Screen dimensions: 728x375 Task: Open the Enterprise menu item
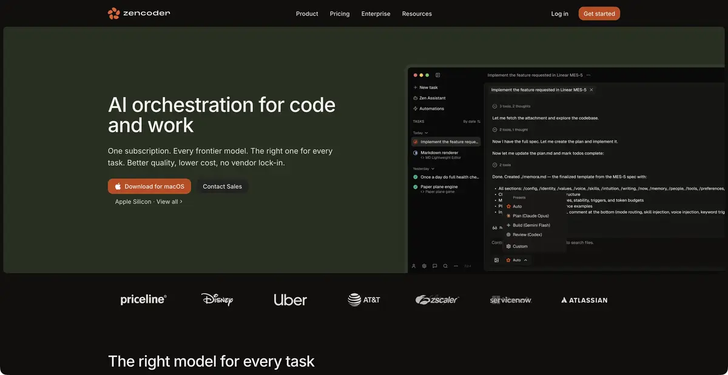click(x=376, y=13)
